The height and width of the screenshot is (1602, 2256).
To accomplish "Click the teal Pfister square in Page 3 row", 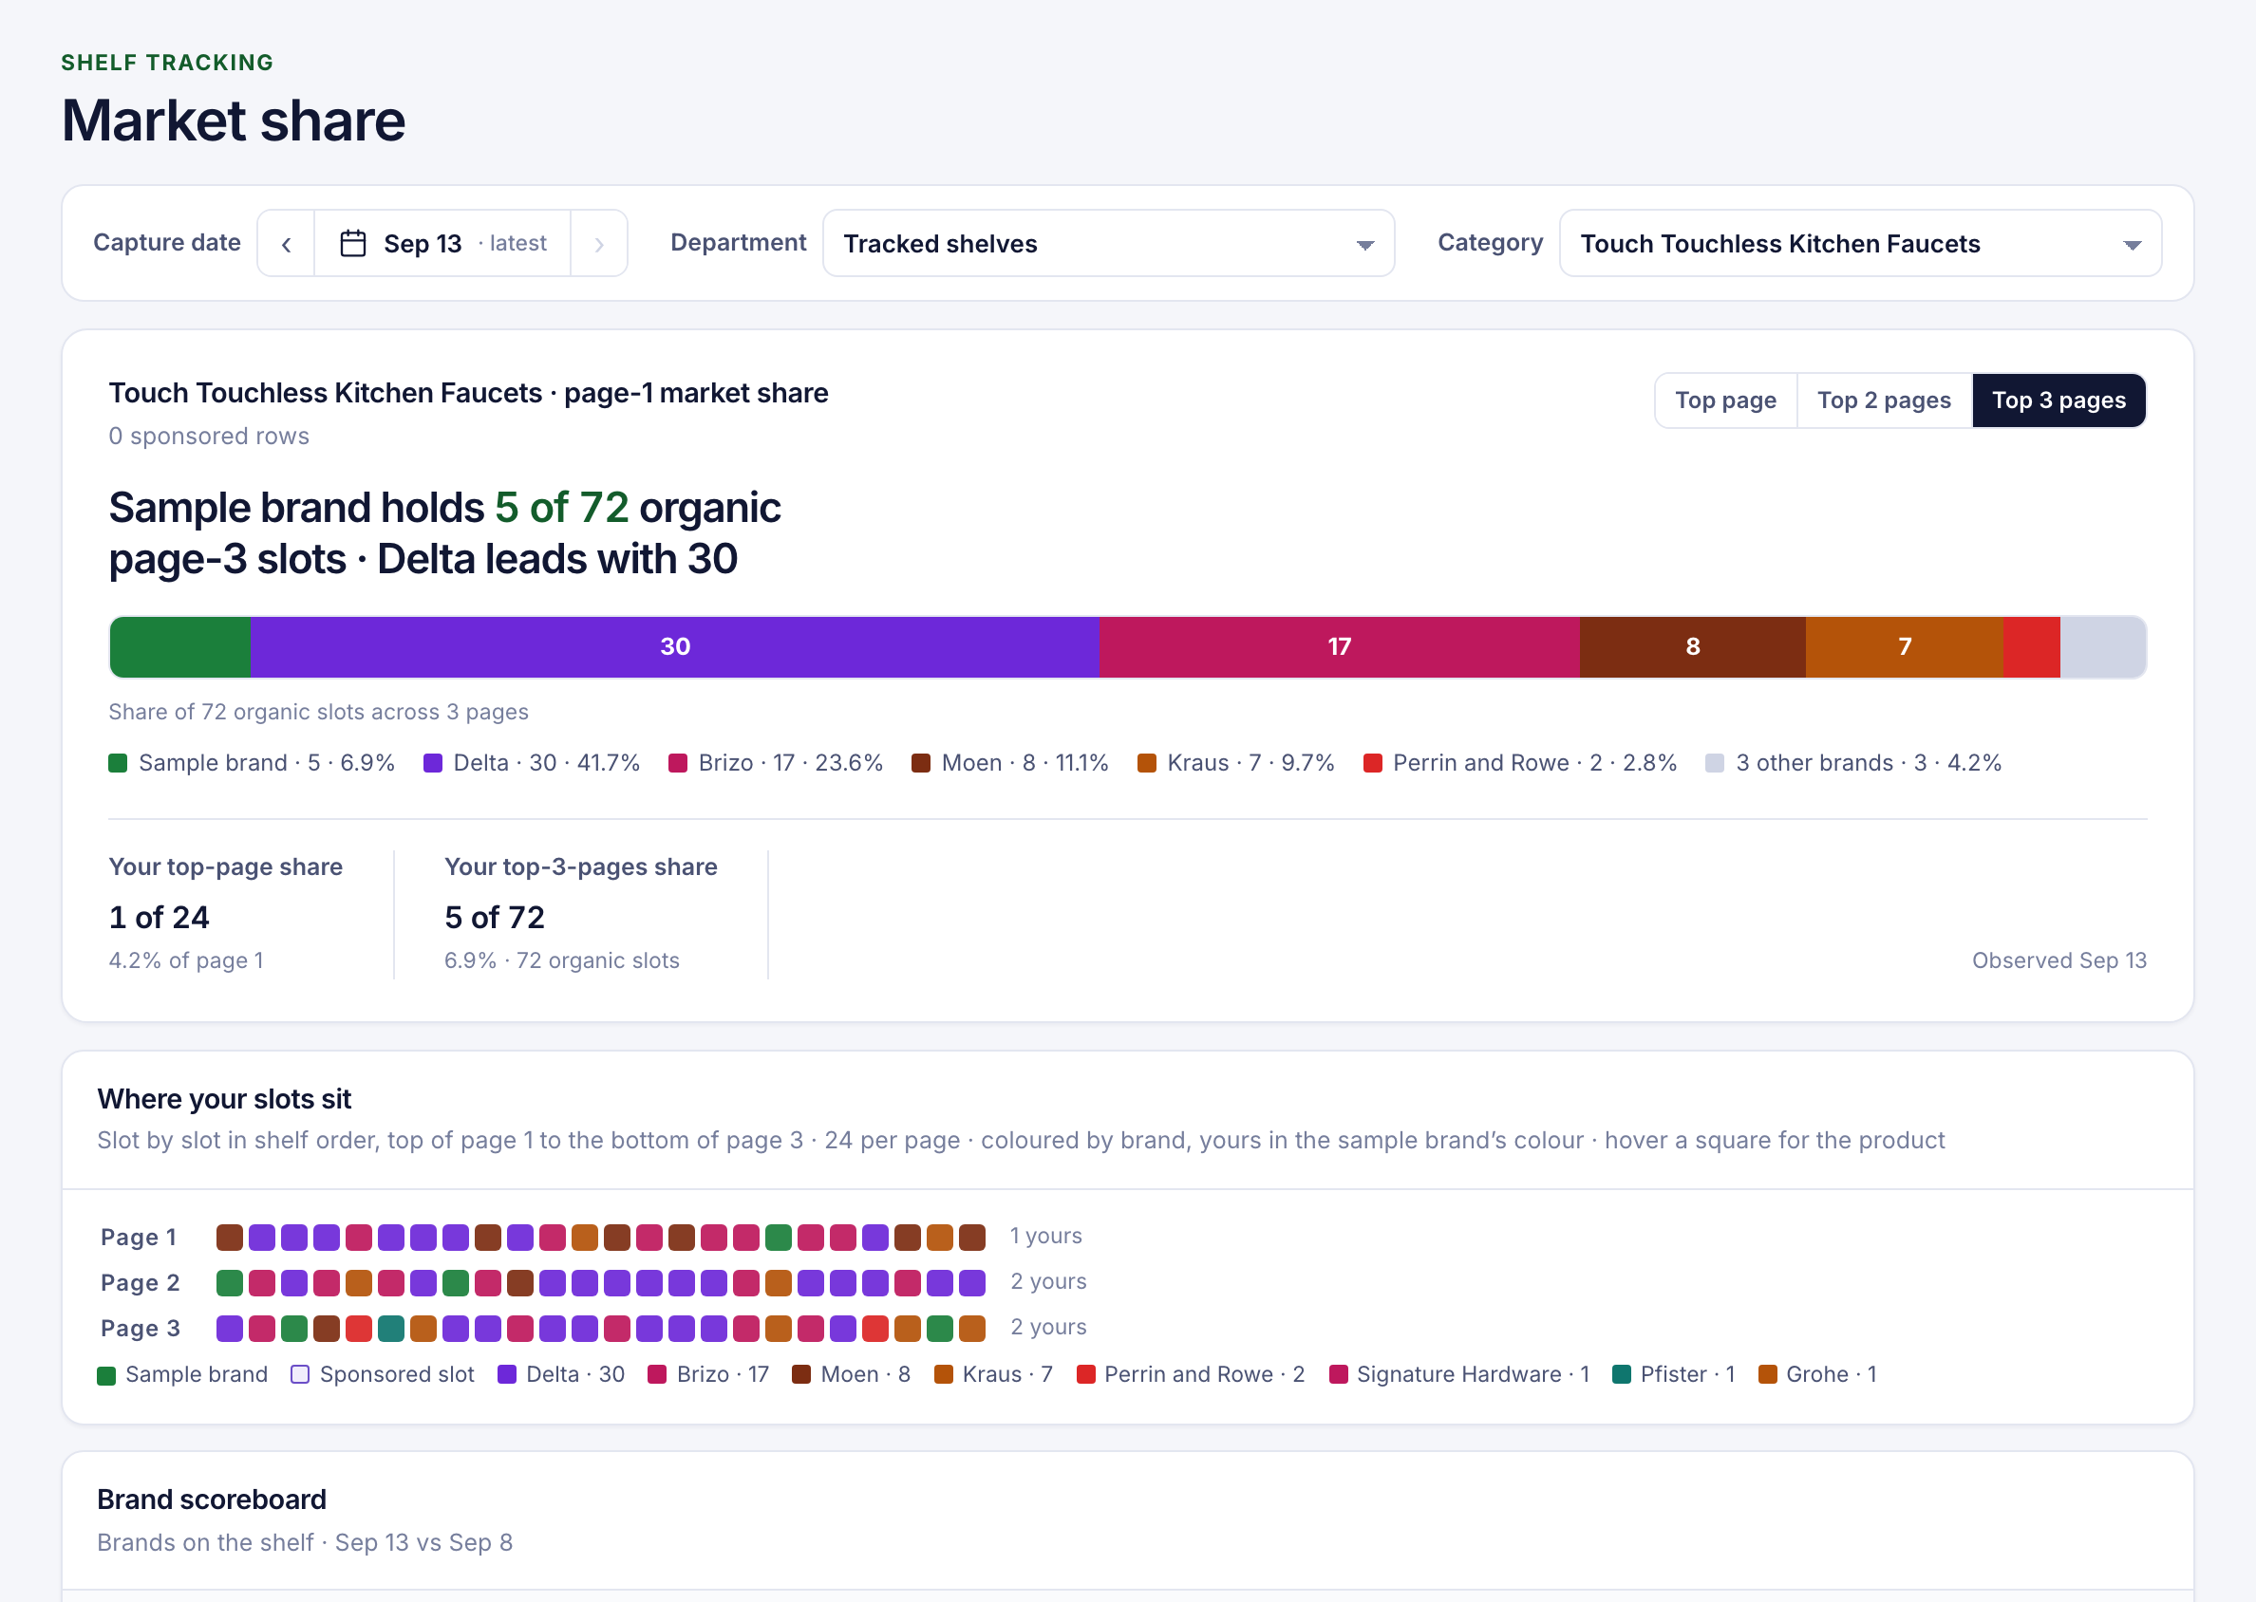I will pyautogui.click(x=391, y=1328).
